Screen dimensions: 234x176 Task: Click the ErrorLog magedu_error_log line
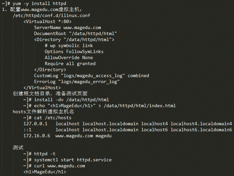click(77, 82)
